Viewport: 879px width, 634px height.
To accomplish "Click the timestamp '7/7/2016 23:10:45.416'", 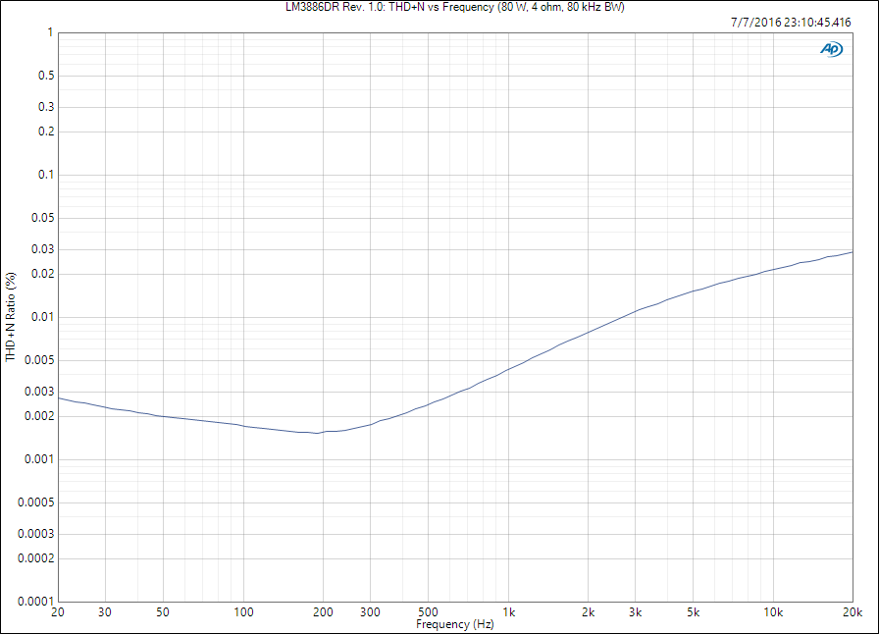I will coord(791,23).
